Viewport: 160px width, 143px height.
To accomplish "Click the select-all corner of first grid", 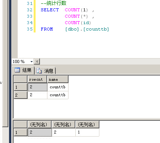I will tap(20, 79).
